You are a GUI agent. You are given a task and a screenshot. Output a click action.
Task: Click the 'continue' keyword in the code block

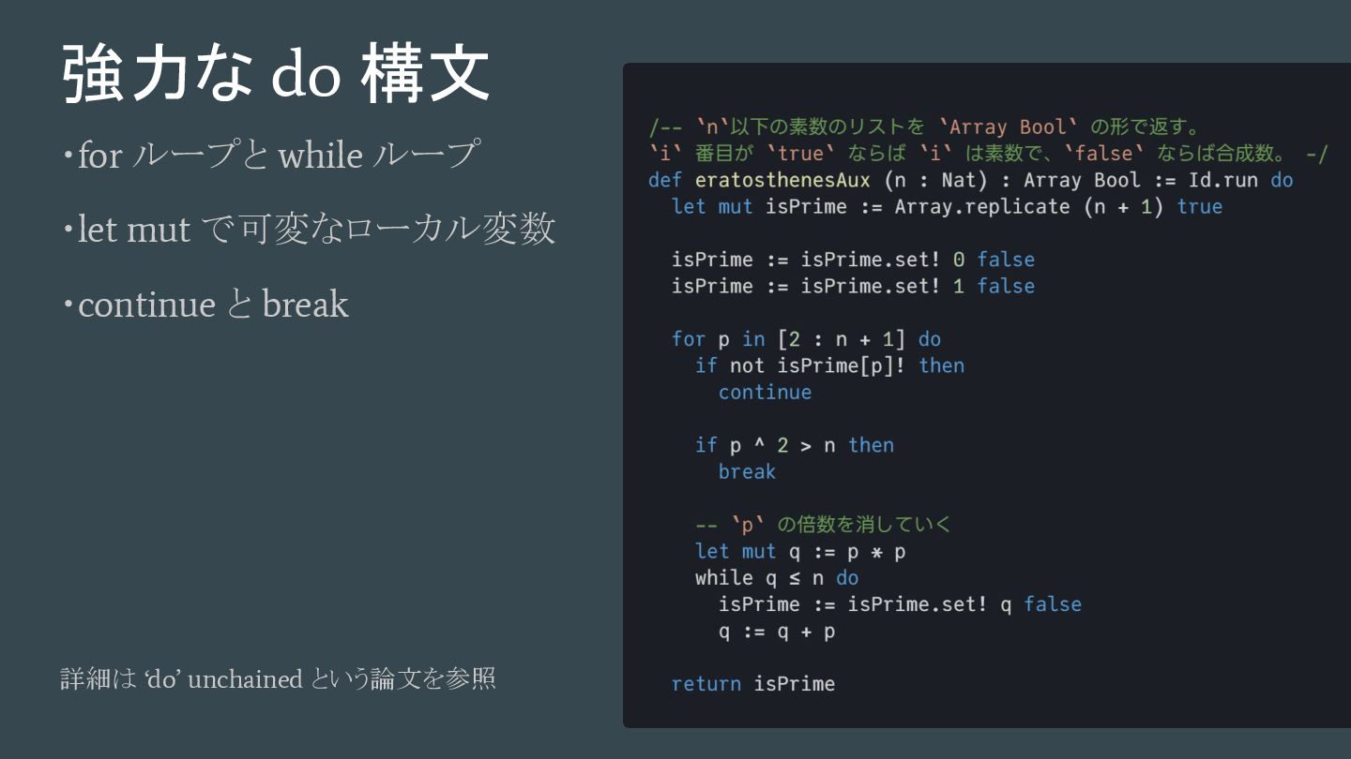click(x=765, y=392)
